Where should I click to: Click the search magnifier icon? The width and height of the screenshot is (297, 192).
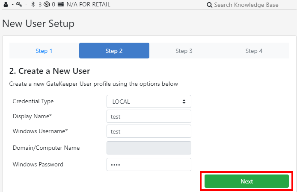tap(209, 5)
